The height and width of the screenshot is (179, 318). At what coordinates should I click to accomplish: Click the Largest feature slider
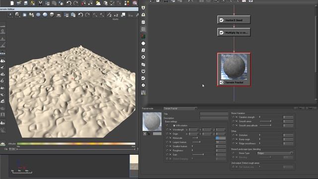203,142
